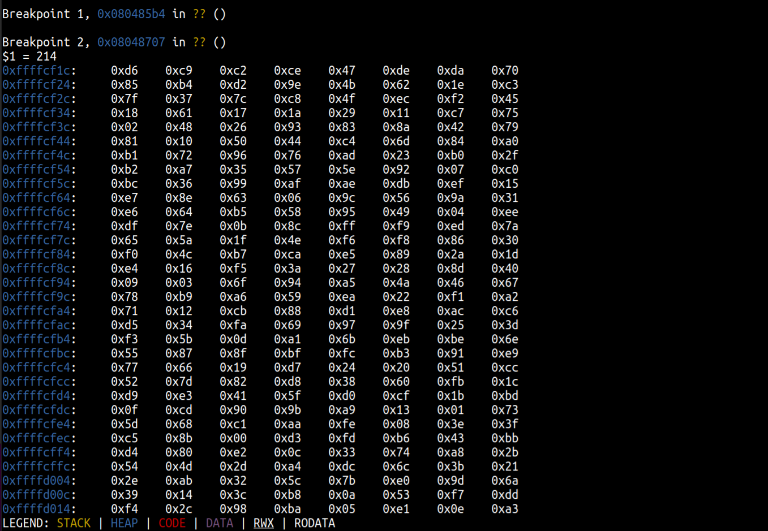
Task: Click the CODE label in the legend
Action: (172, 523)
